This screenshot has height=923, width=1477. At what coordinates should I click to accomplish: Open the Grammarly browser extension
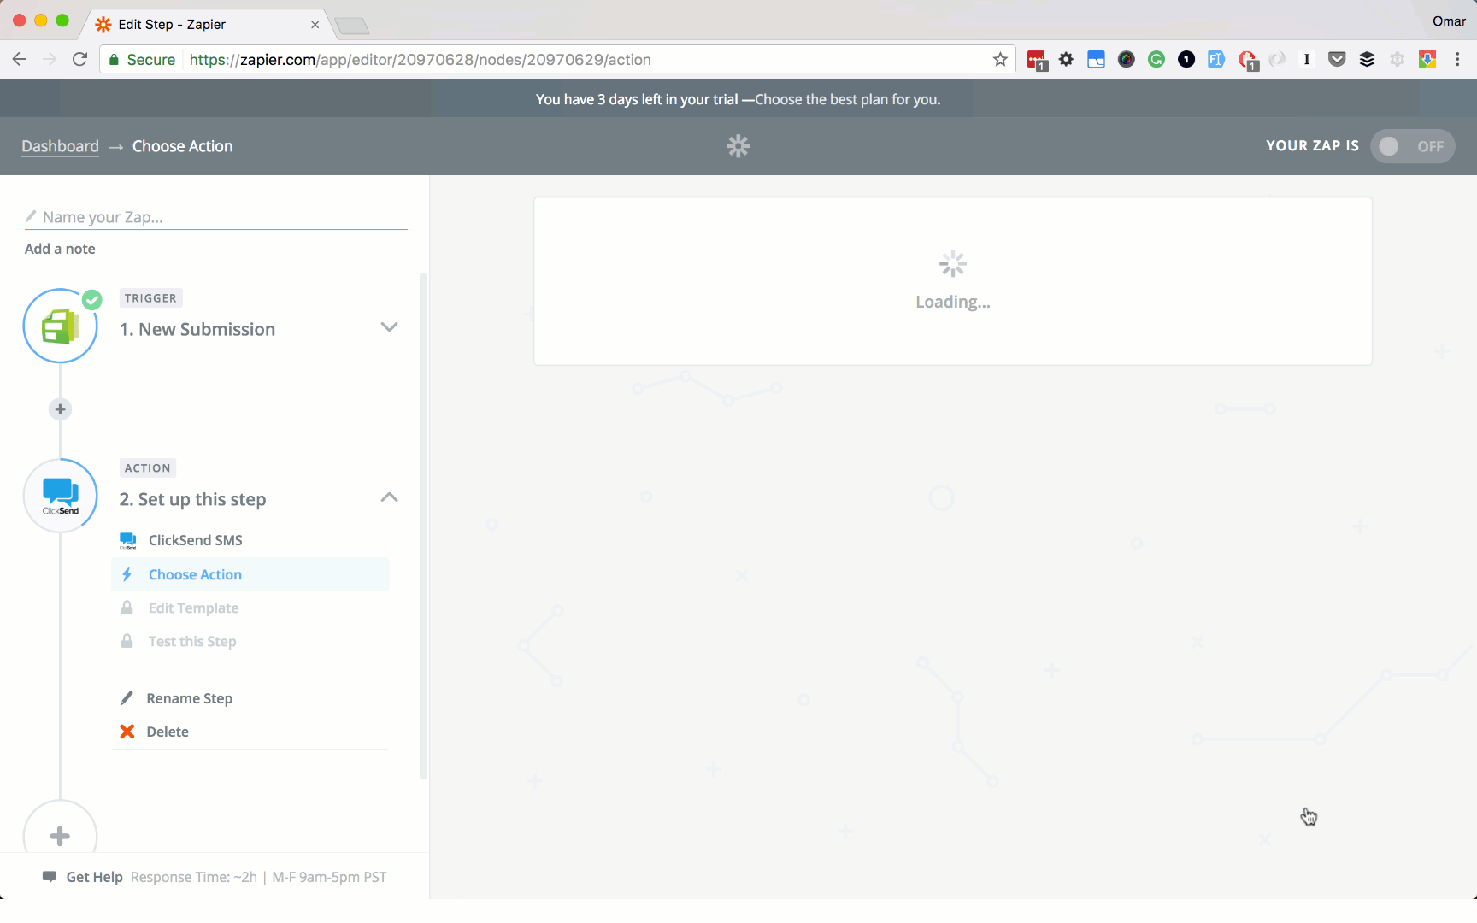point(1156,59)
